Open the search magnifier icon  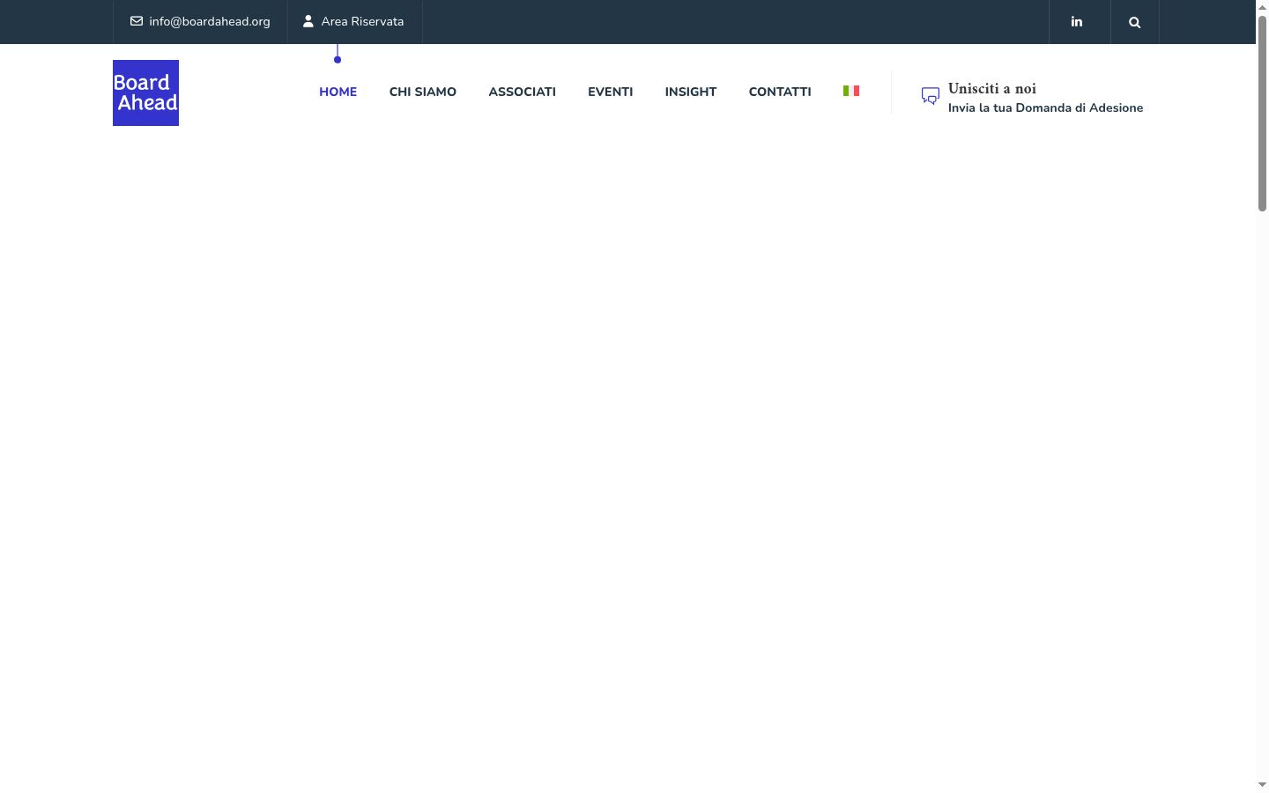point(1135,22)
